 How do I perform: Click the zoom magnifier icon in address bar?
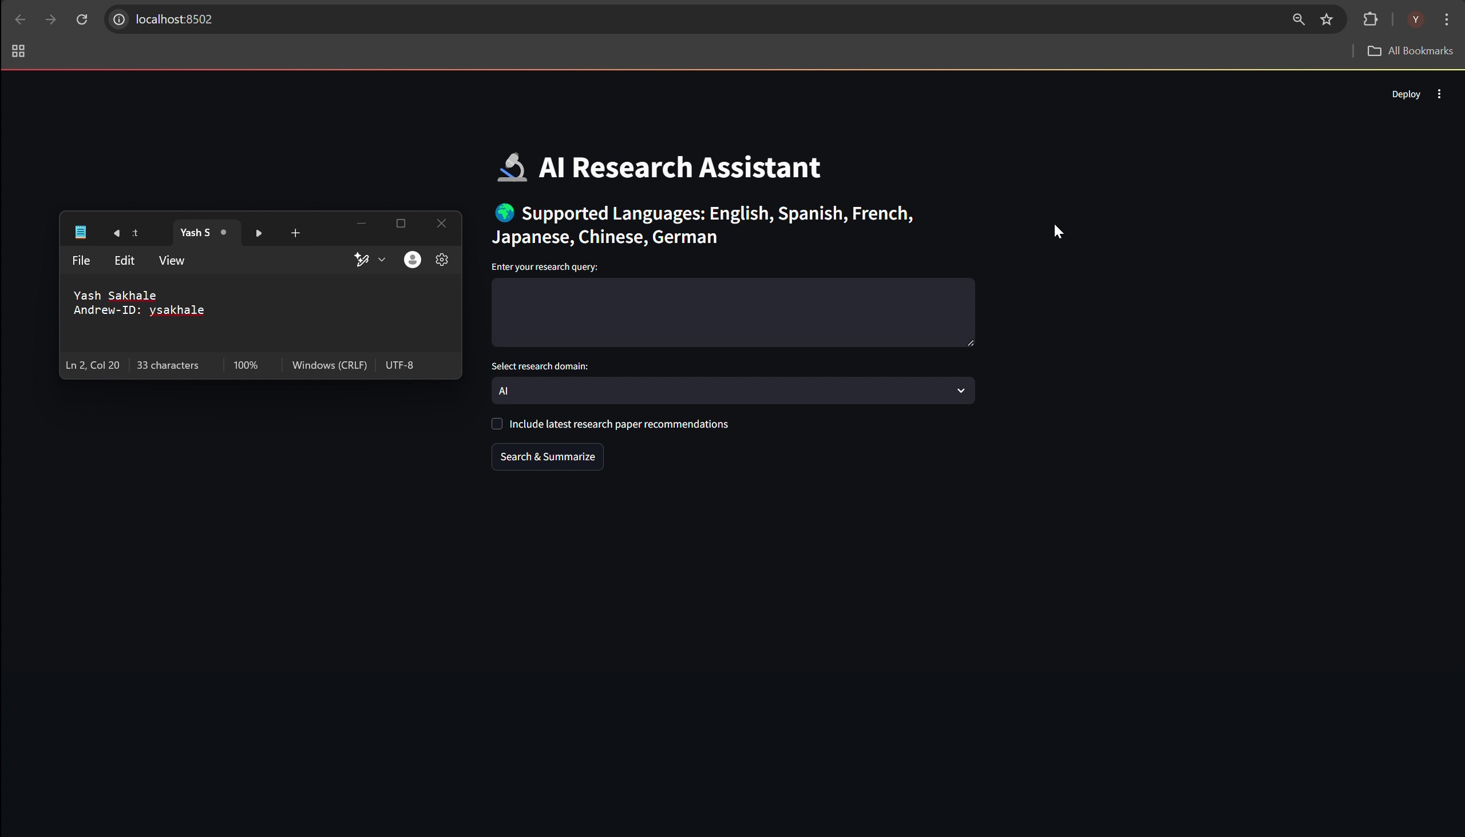1298,19
